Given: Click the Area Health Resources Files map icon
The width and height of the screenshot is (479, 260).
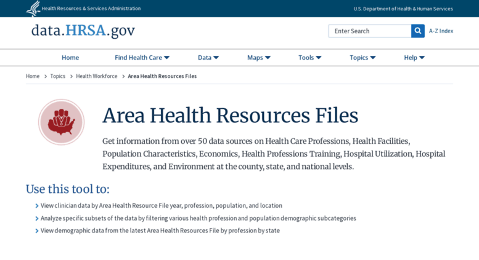Looking at the screenshot, I should tap(62, 122).
